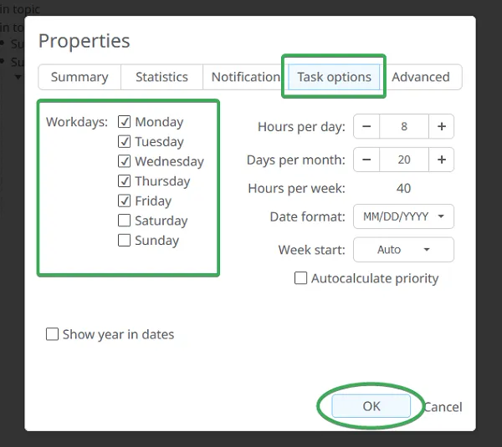
Task: Uncheck the Wednesday workday checkbox
Action: tap(125, 161)
